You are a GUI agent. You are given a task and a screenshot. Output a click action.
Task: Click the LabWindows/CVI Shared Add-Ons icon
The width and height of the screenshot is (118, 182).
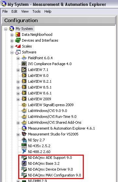[24, 122]
